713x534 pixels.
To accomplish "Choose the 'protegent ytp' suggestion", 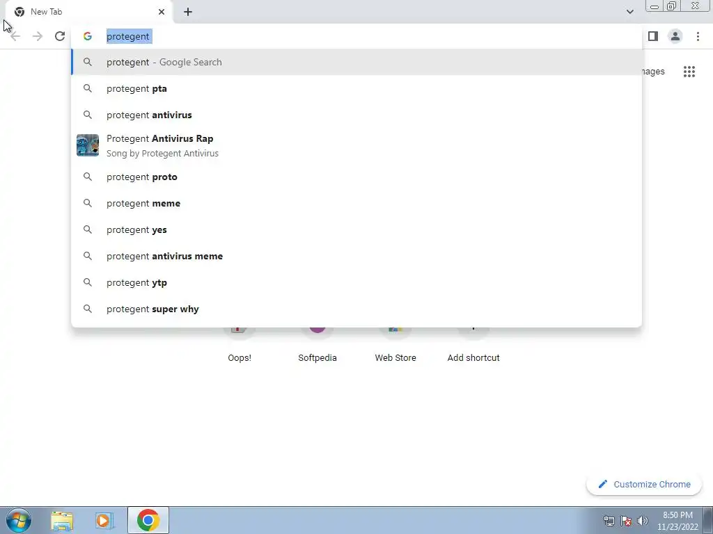I will [356, 282].
